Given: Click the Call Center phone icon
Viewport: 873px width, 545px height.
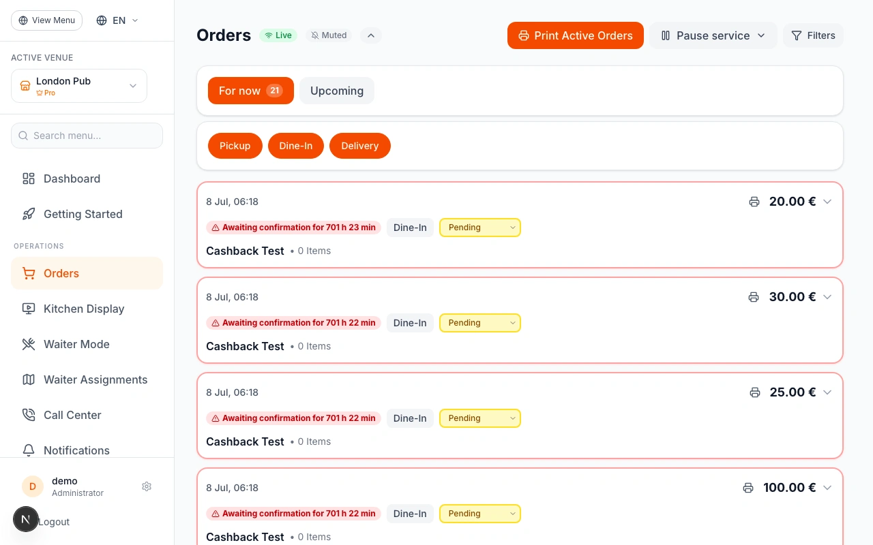Looking at the screenshot, I should [29, 415].
